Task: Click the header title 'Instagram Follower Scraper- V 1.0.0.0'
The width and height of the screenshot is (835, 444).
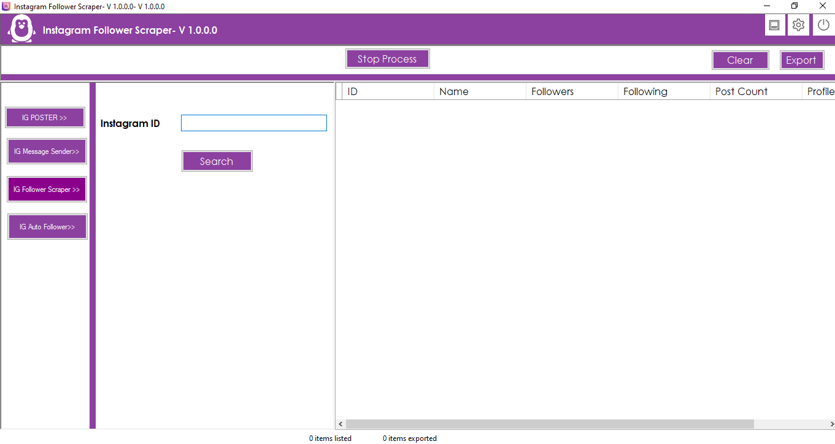Action: pos(130,30)
